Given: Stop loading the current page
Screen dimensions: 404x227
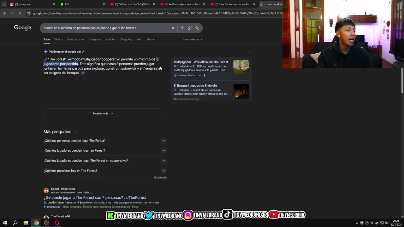Looking at the screenshot, I should (20, 13).
